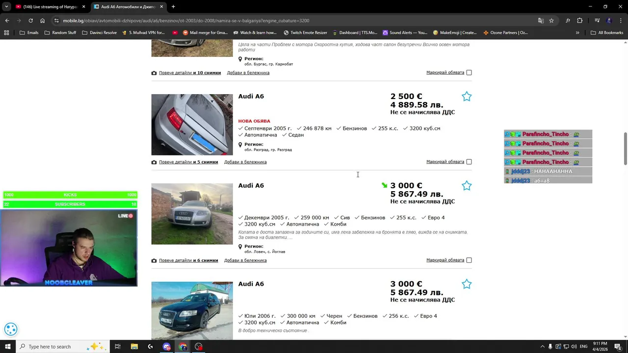Open the Davinci Resolve bookmark folder

pyautogui.click(x=100, y=33)
